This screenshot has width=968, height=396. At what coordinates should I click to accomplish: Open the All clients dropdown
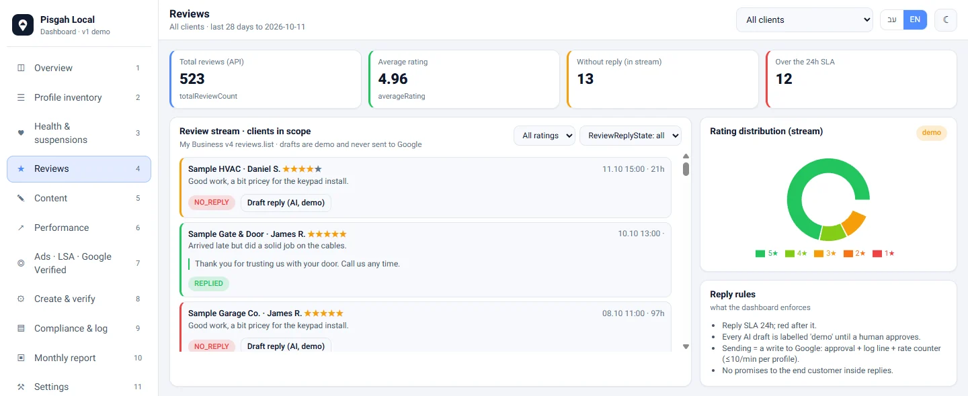pyautogui.click(x=804, y=19)
